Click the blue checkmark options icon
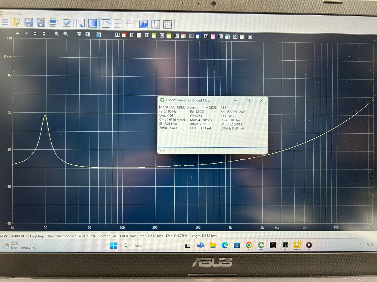 [67, 23]
